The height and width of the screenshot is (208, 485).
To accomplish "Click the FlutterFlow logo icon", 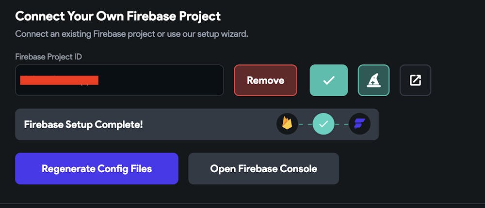I will (359, 124).
